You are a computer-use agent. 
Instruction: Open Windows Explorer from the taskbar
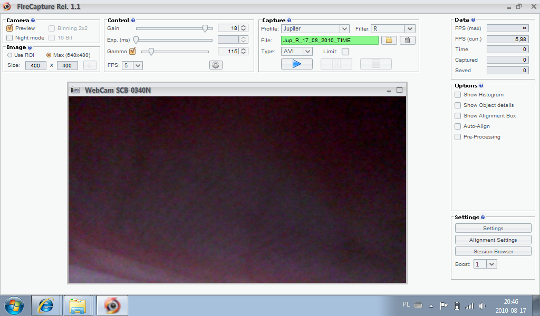tap(78, 305)
